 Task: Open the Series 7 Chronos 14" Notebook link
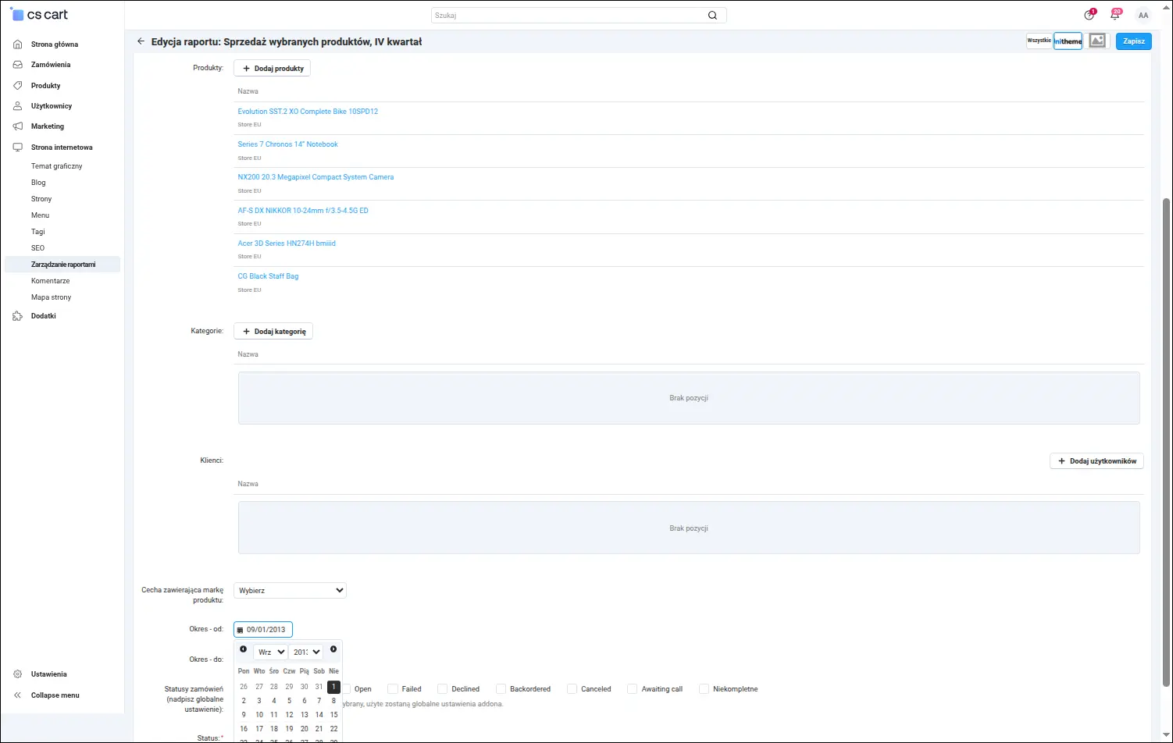click(x=288, y=144)
